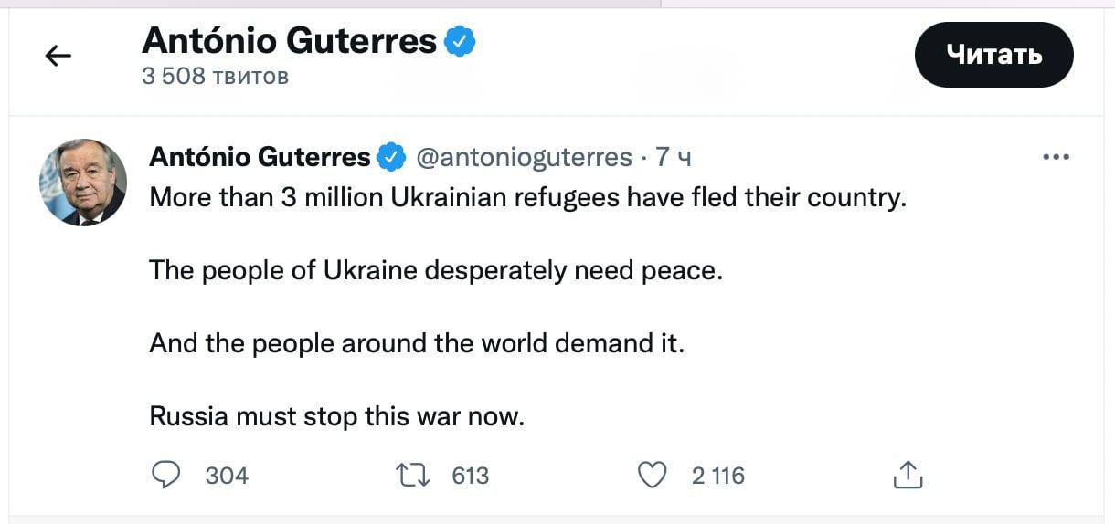
Task: Click the back arrow icon
Action: [x=58, y=57]
